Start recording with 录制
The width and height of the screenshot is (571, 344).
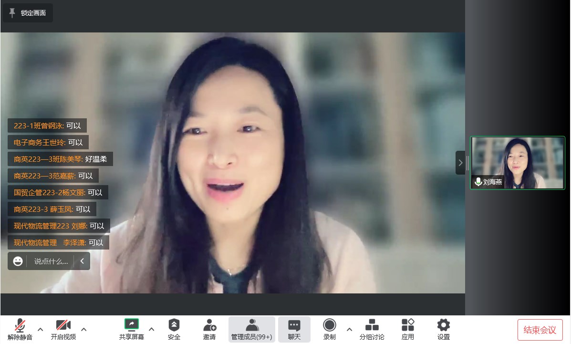[330, 329]
